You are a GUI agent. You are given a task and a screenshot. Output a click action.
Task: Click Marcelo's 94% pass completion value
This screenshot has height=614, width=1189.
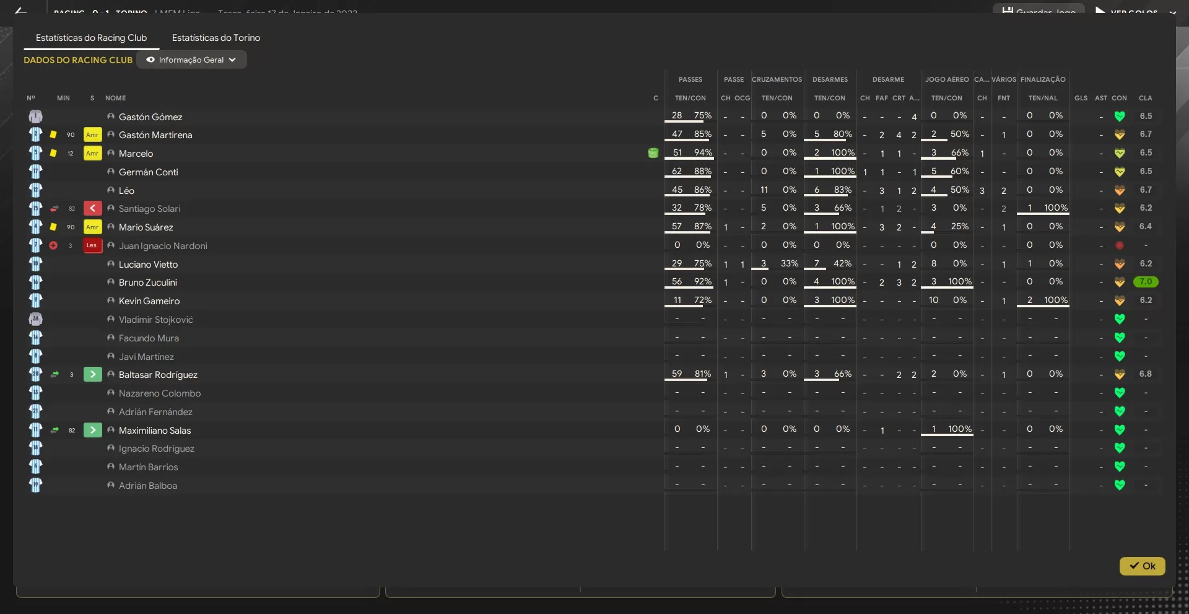pos(703,152)
